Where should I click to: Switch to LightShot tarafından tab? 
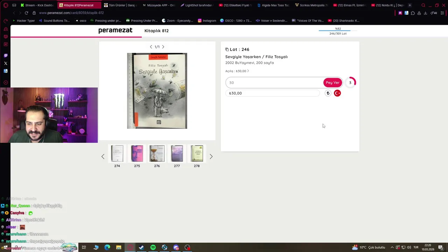pos(196,5)
